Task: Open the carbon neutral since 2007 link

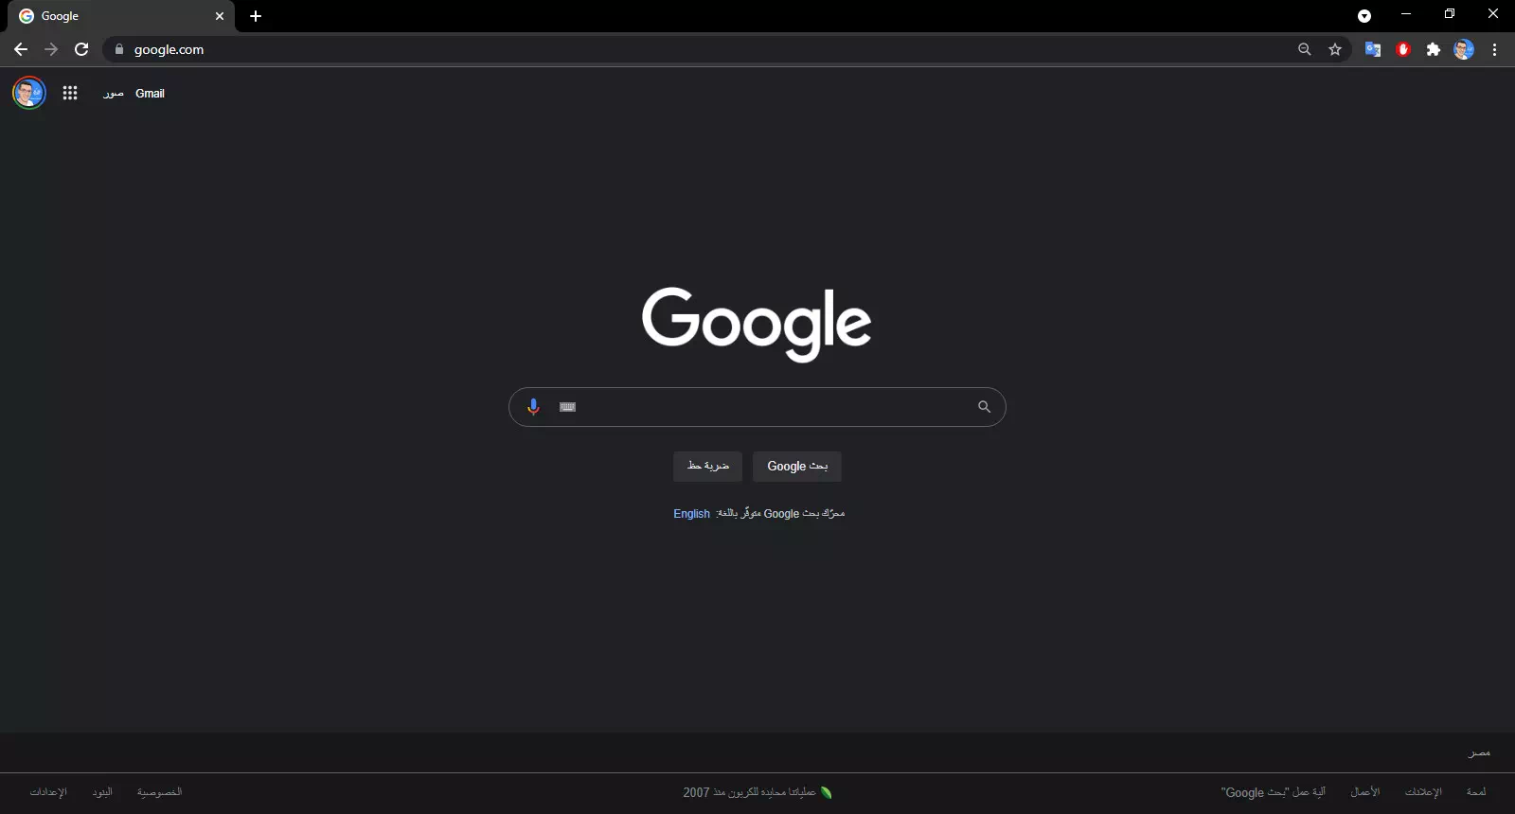Action: [757, 792]
